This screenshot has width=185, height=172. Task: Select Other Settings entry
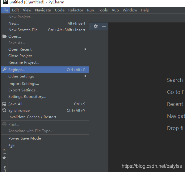point(45,76)
